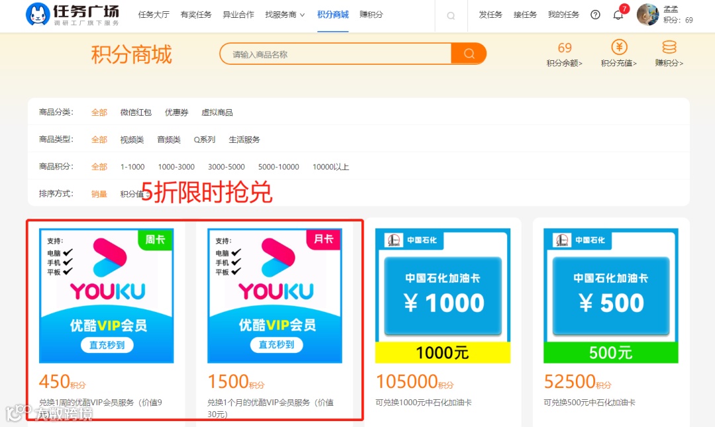
Task: Filter category by 虚拟商品
Action: pos(217,112)
